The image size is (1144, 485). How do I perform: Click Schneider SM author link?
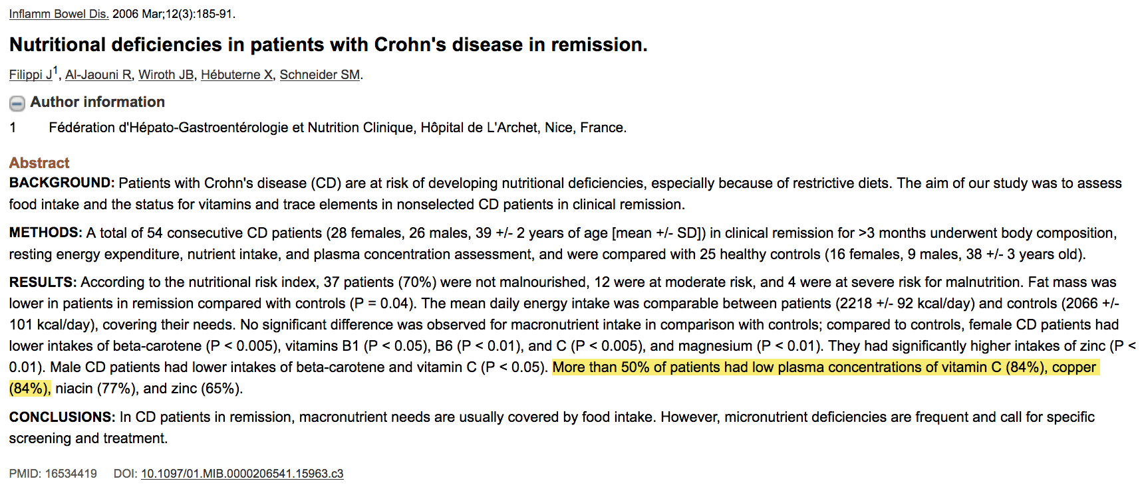[319, 75]
